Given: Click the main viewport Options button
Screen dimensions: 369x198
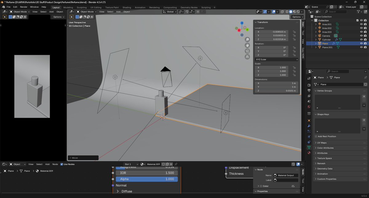Looking at the screenshot, I should click(297, 17).
